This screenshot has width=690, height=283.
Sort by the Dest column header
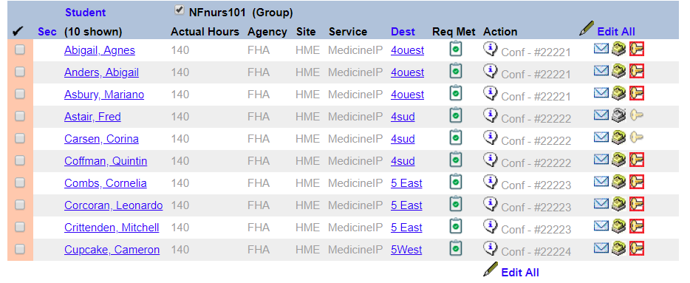click(403, 32)
